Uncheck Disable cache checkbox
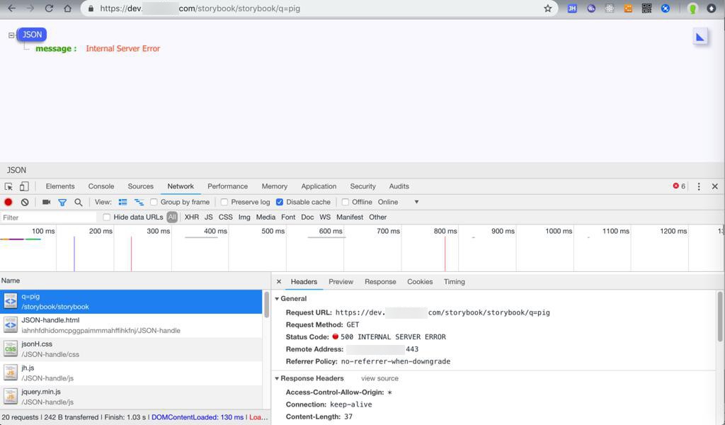 click(279, 202)
